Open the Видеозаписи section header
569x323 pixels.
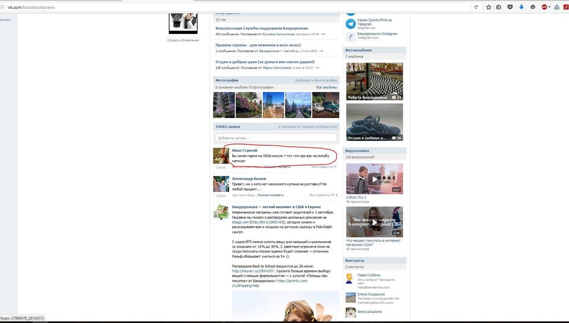pos(358,150)
